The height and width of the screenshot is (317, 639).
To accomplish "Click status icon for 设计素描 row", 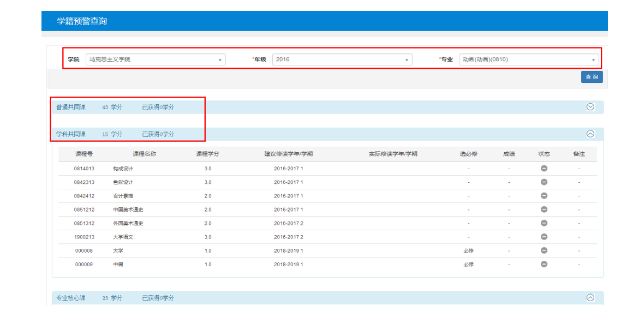I will (544, 196).
